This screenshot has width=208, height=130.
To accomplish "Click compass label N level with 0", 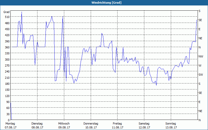I will click(200, 120).
